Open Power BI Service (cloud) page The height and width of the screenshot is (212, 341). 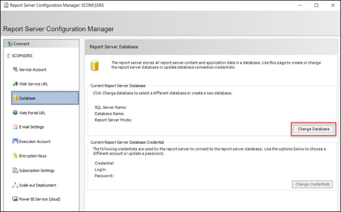click(x=40, y=199)
